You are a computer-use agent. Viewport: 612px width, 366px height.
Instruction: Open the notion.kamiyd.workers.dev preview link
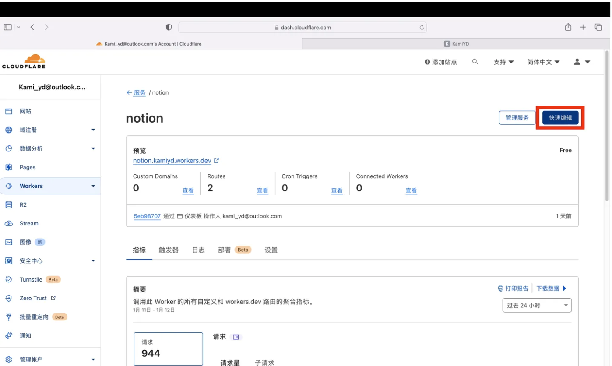coord(172,161)
